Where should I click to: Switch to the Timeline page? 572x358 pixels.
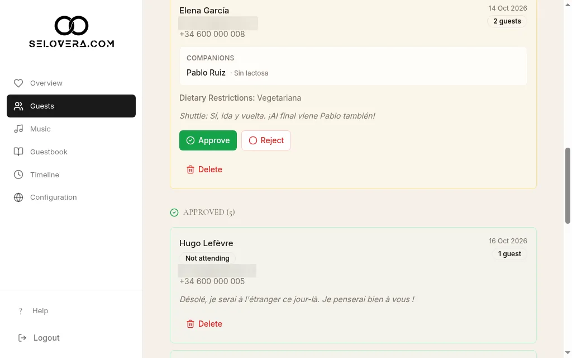click(71, 175)
